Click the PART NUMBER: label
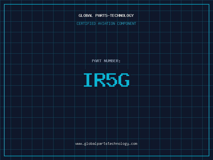The image size is (213, 160). 106,61
